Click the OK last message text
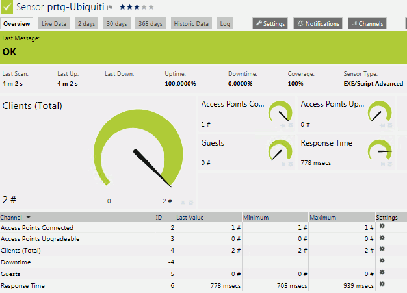Image resolution: width=407 pixels, height=293 pixels. [x=9, y=52]
